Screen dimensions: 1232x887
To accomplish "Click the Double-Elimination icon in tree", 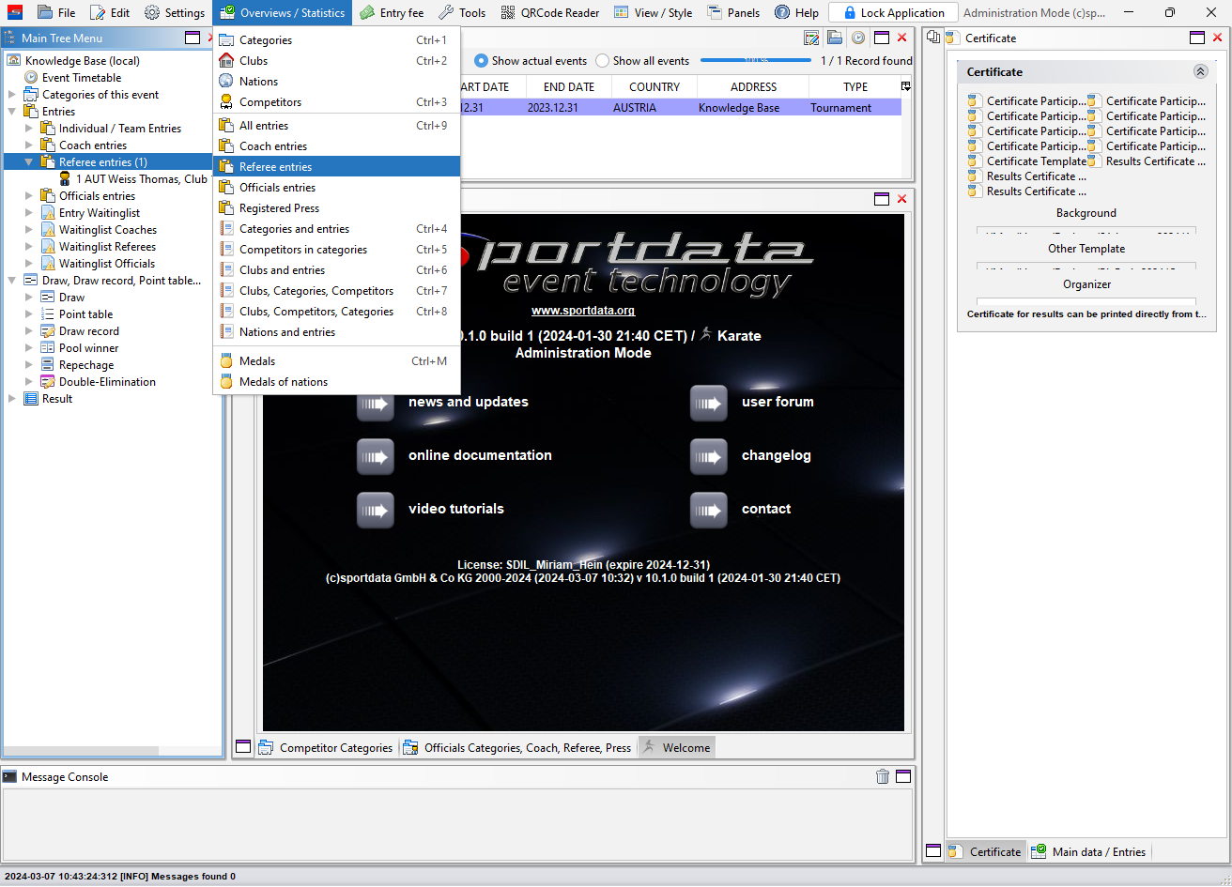I will tap(48, 382).
